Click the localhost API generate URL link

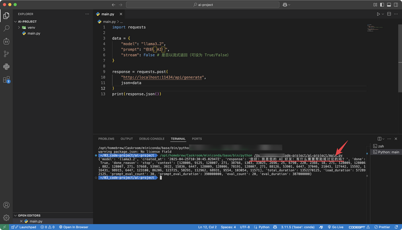163,77
